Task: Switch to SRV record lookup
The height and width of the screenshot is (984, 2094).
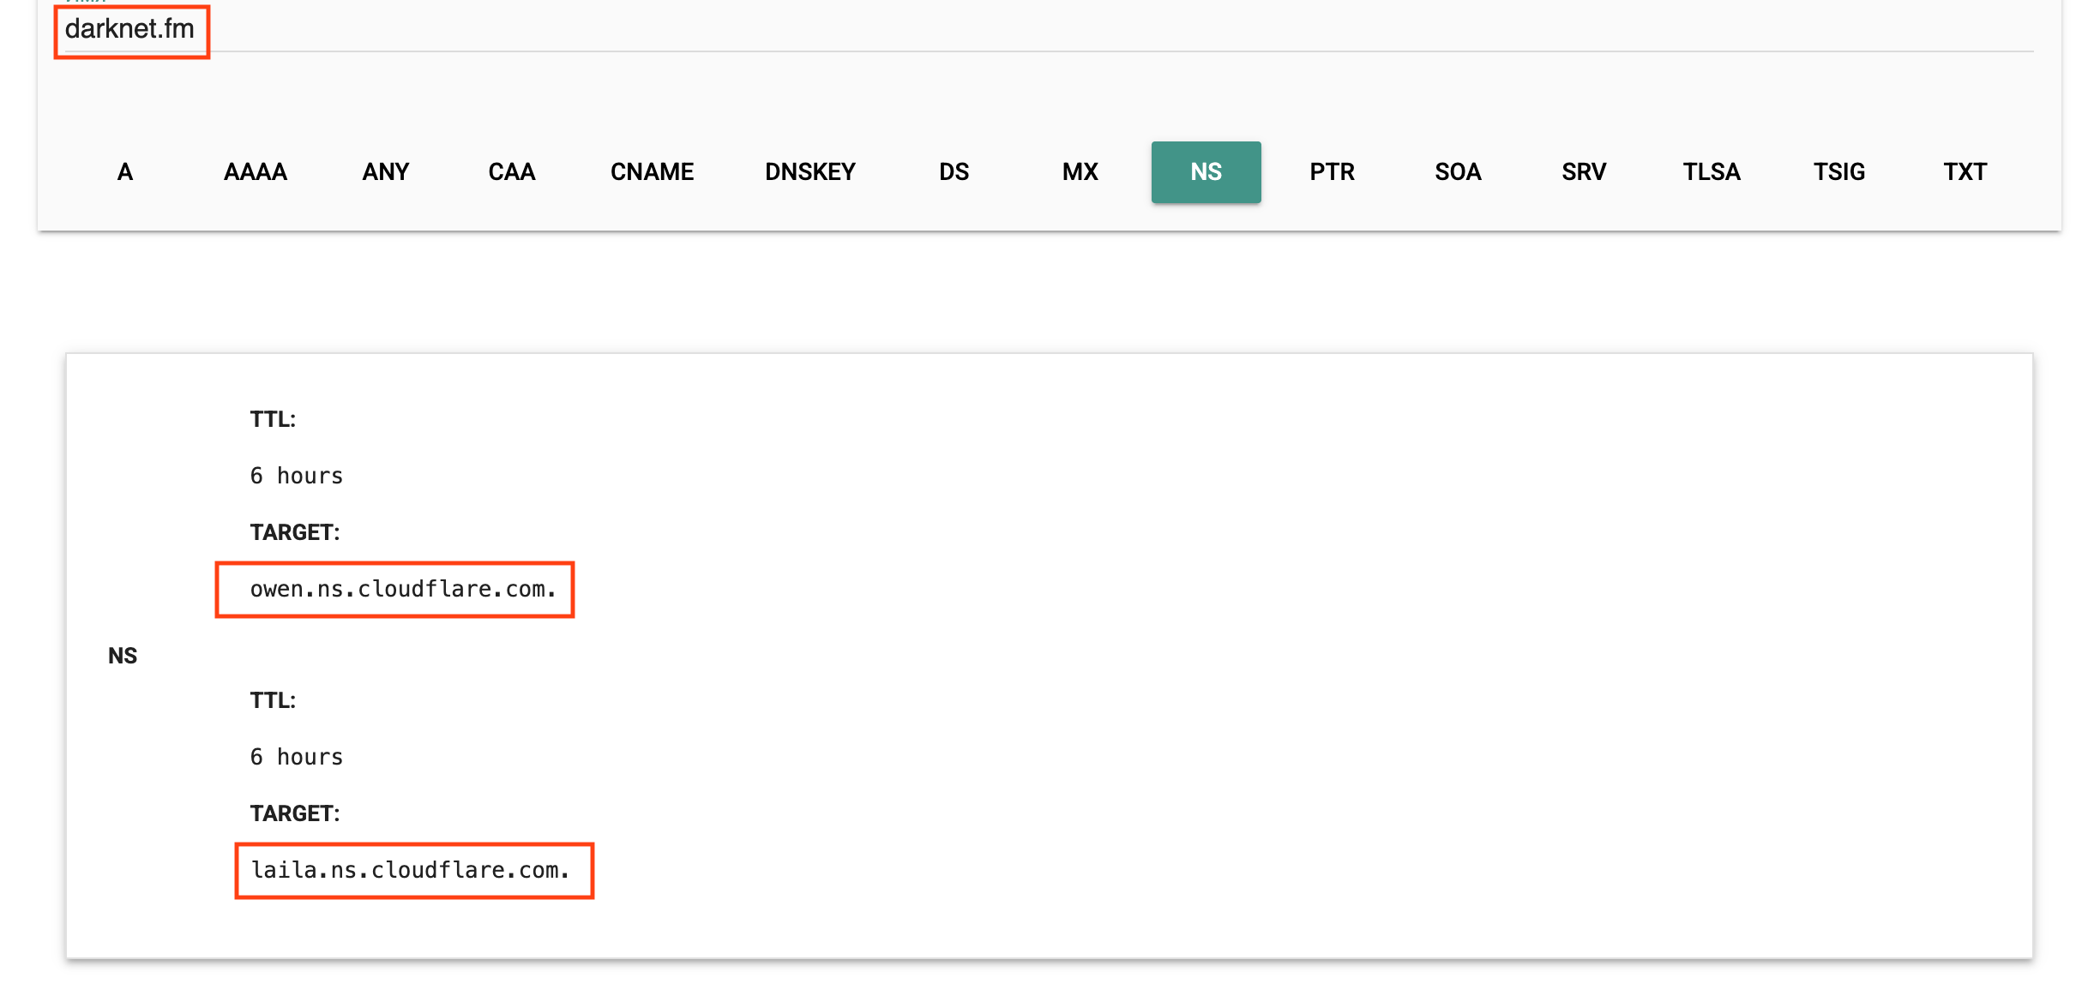Action: point(1583,171)
